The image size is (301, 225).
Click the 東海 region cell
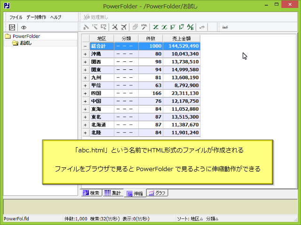pos(102,109)
